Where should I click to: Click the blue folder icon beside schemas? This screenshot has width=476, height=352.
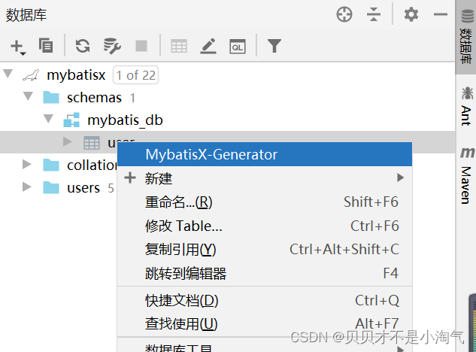[51, 97]
